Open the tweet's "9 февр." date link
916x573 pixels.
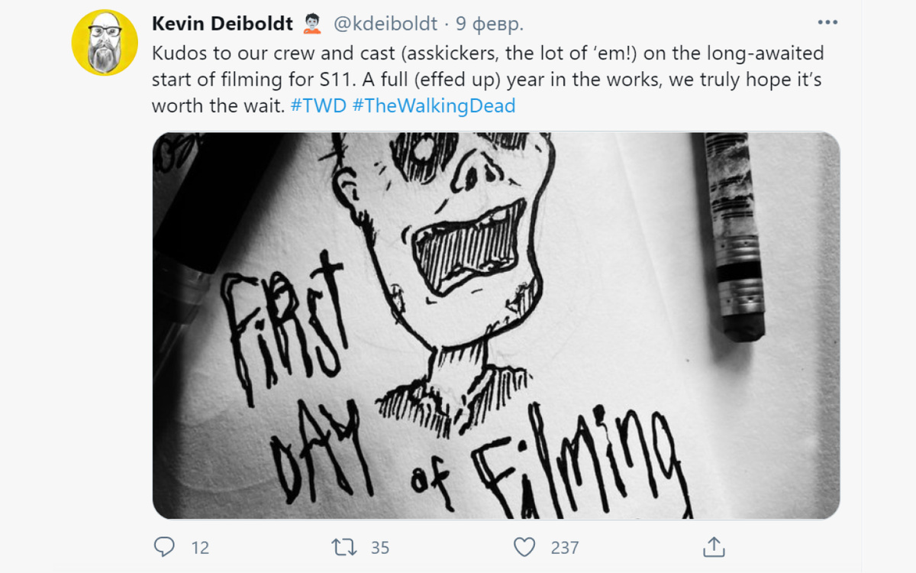pos(489,24)
